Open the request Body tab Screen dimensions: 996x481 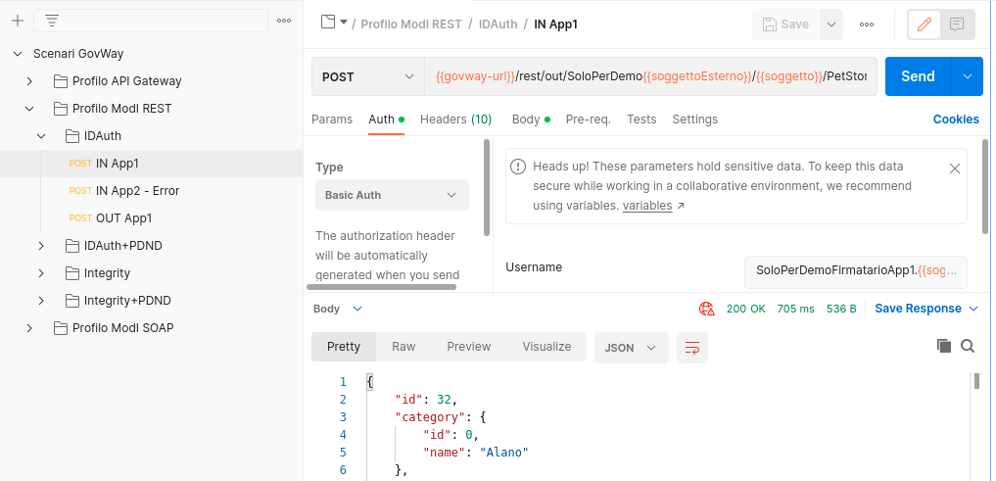click(x=531, y=120)
